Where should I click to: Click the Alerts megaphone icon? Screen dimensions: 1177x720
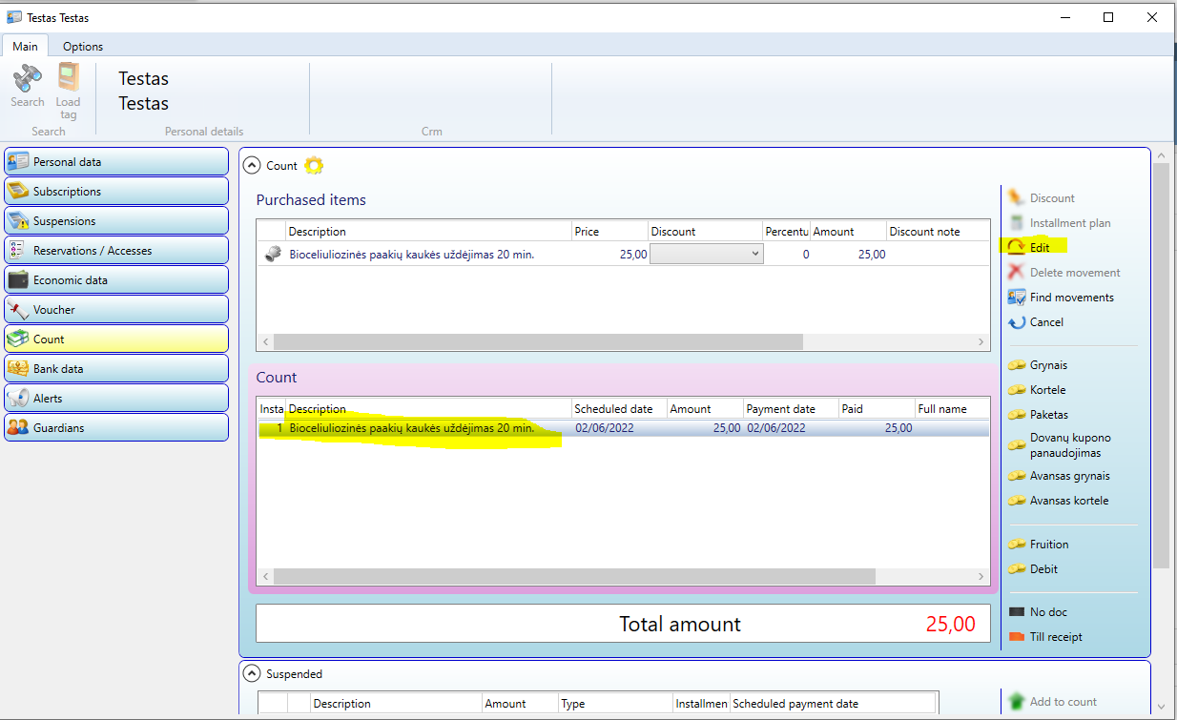[x=18, y=399]
